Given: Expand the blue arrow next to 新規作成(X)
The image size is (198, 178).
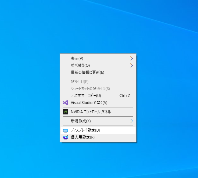Looking at the screenshot, I should pos(131,121).
